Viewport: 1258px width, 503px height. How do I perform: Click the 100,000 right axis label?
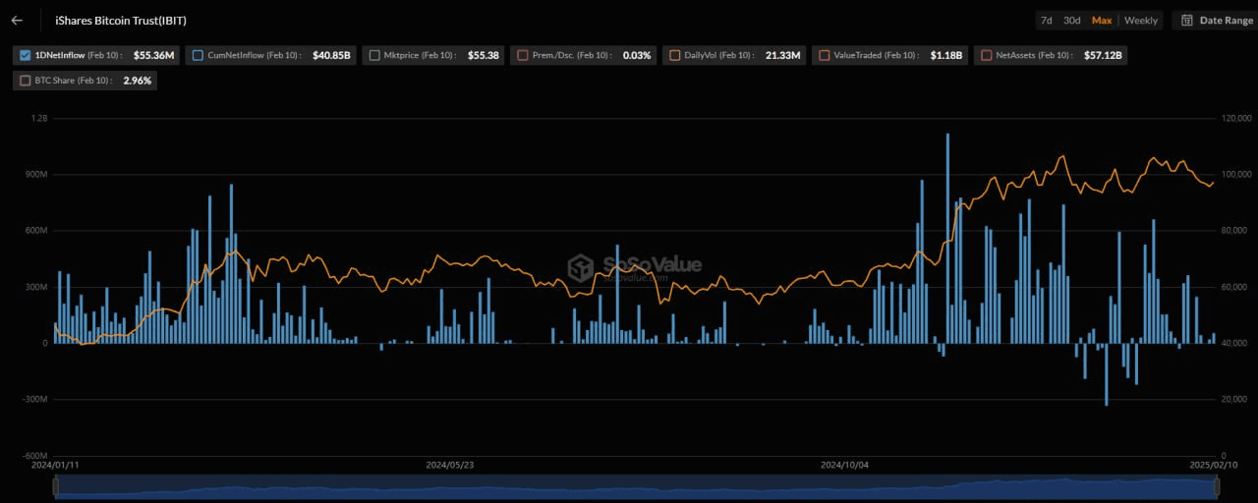[x=1237, y=175]
